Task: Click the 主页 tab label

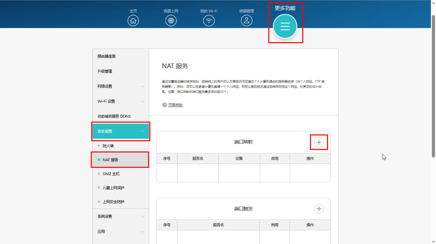Action: (133, 11)
